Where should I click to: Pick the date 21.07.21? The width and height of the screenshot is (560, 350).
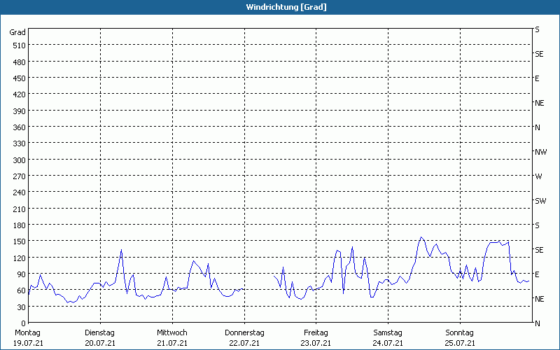tap(172, 344)
